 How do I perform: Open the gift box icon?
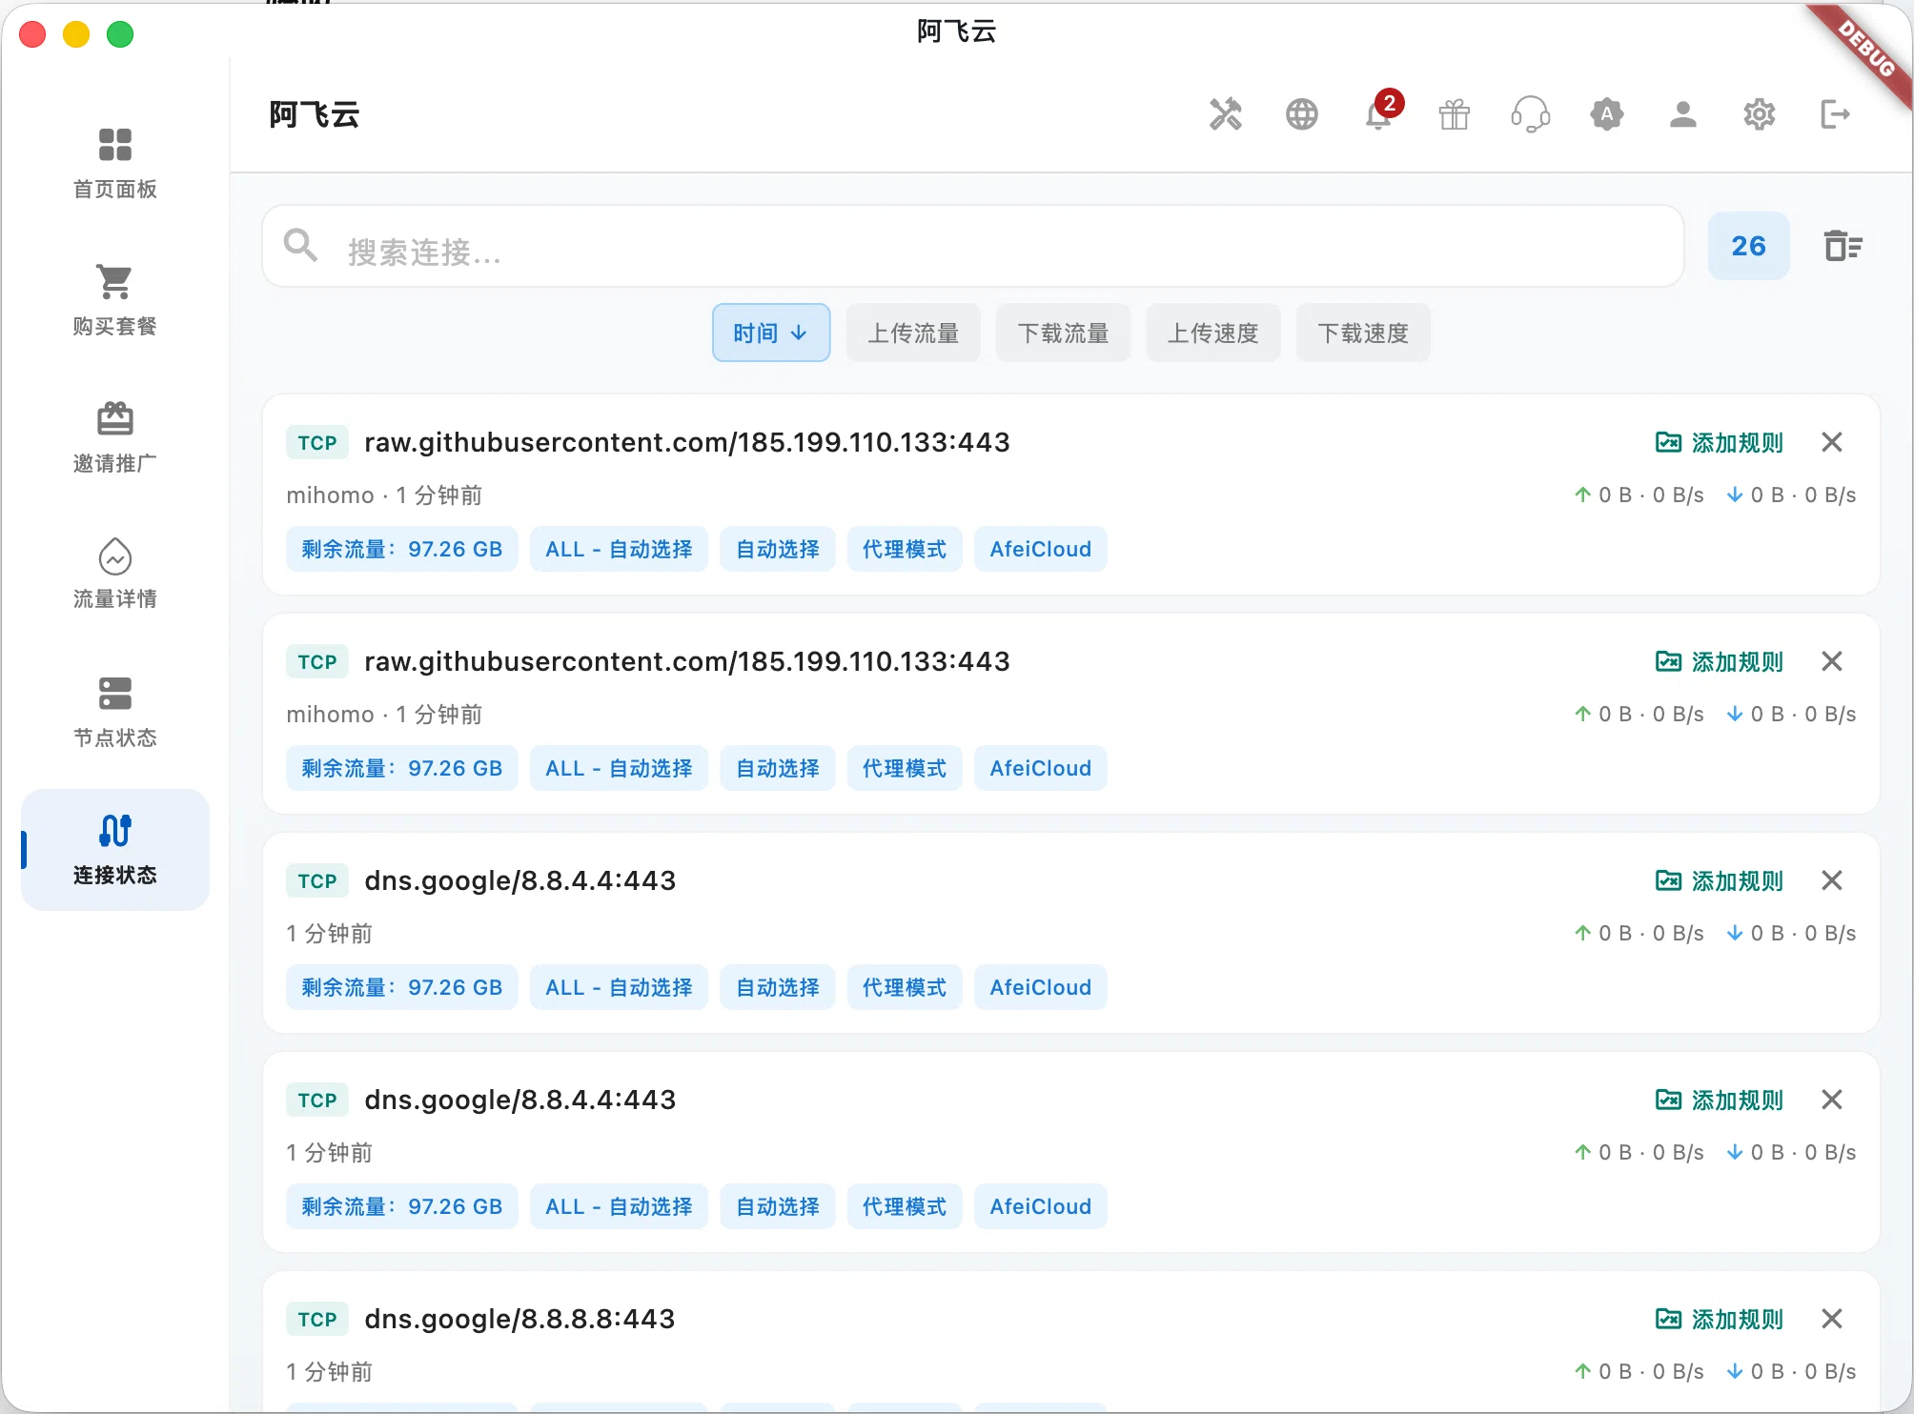pyautogui.click(x=1455, y=114)
